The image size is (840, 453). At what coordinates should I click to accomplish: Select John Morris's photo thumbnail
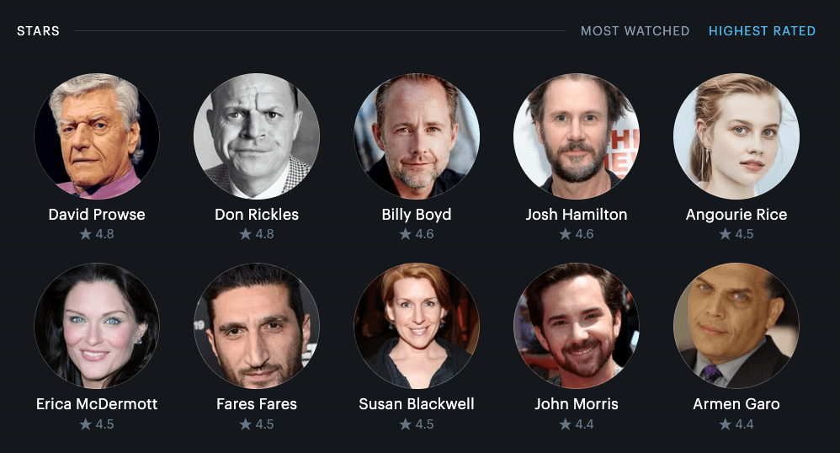[x=577, y=326]
